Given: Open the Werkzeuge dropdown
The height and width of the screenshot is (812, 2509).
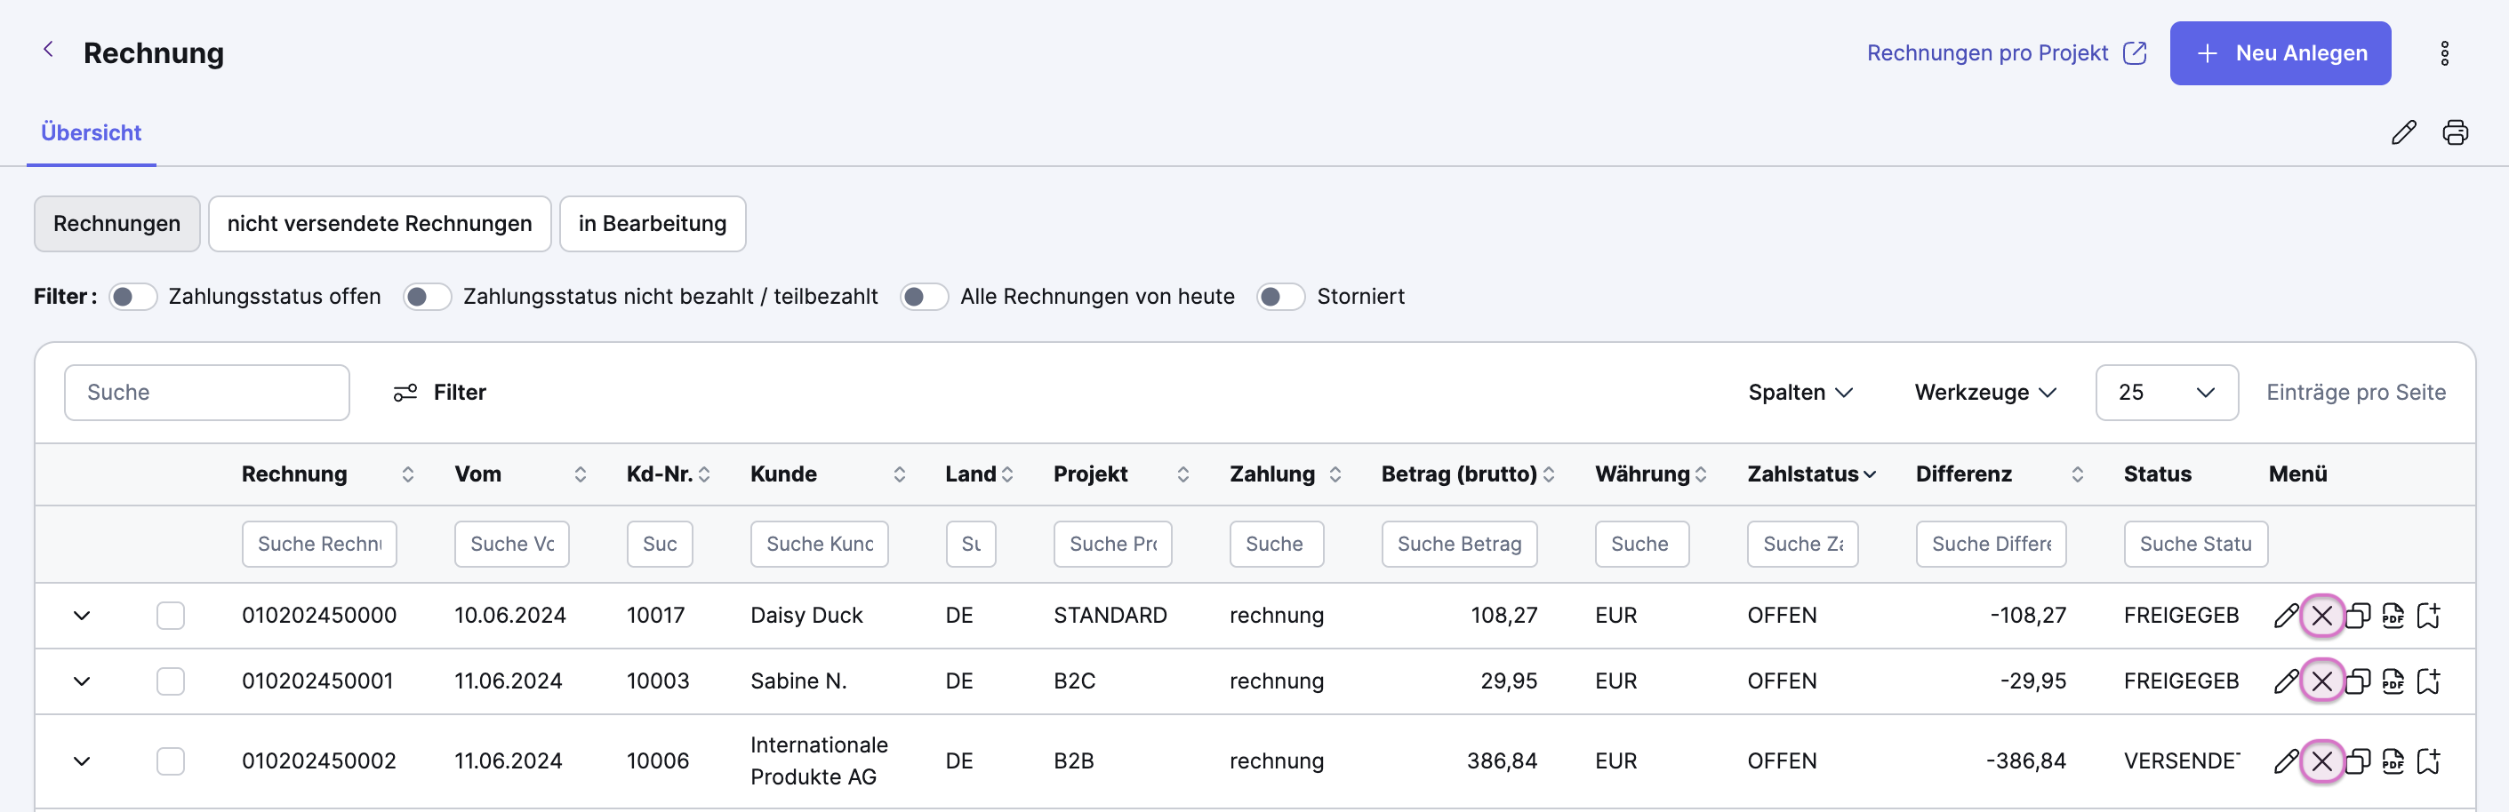Looking at the screenshot, I should tap(1985, 393).
